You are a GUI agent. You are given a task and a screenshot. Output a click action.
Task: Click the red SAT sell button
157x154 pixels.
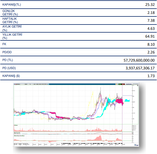[123, 84]
